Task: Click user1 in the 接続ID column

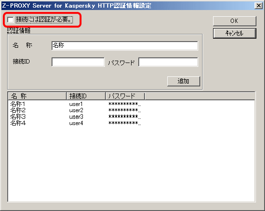Action: [x=76, y=104]
